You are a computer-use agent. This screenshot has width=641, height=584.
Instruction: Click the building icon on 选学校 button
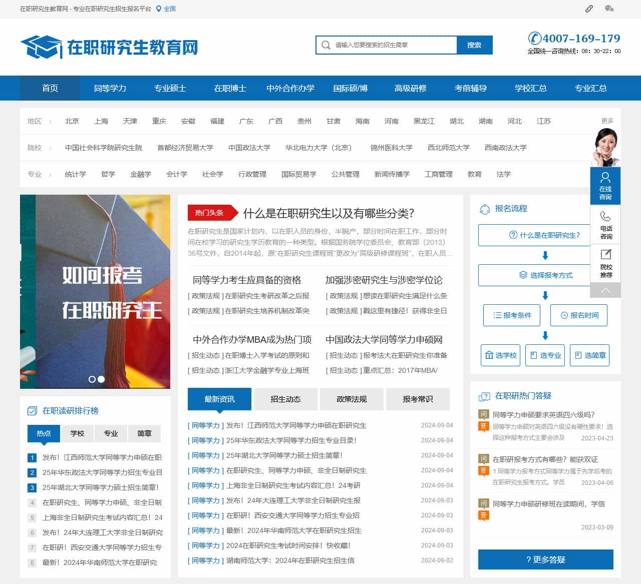point(490,355)
